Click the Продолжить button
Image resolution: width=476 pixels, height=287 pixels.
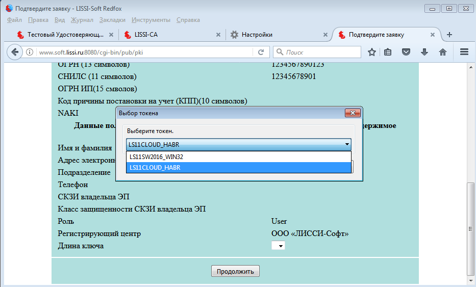(x=235, y=271)
